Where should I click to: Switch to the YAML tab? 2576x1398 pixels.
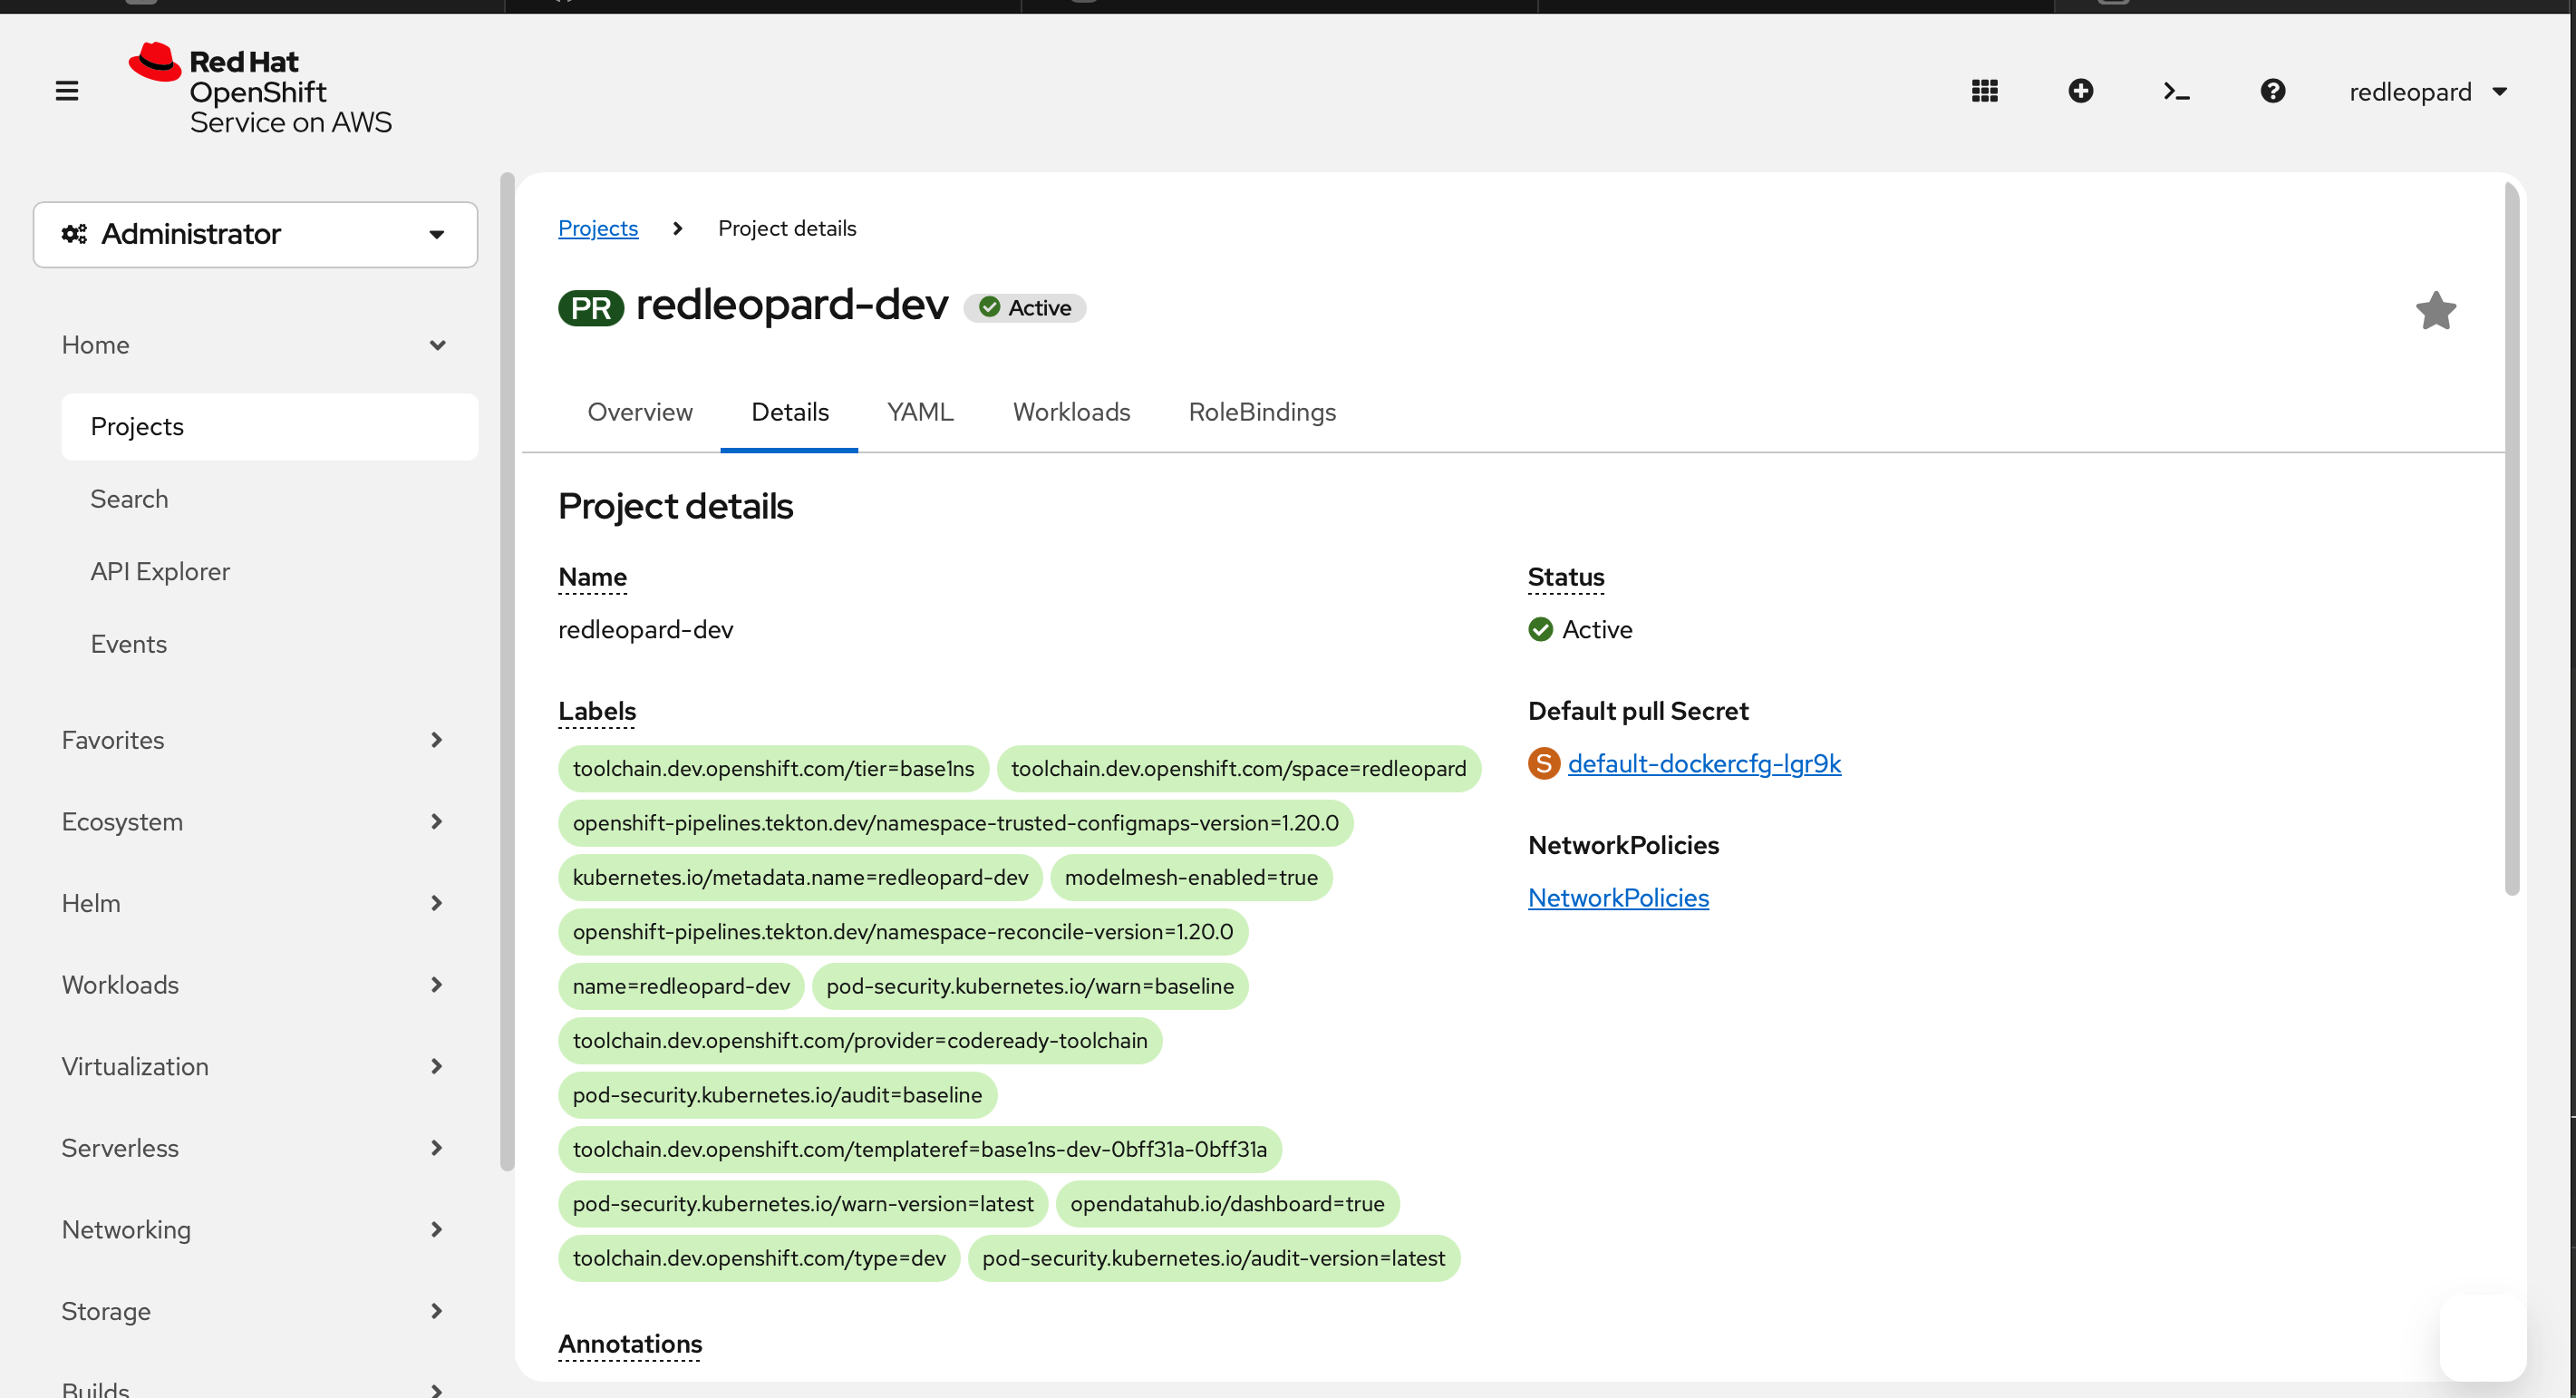[919, 412]
